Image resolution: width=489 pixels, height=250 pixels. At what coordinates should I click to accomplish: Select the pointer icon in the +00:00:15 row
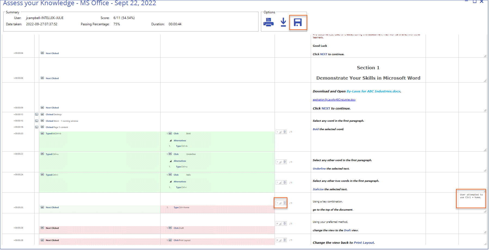[36, 114]
